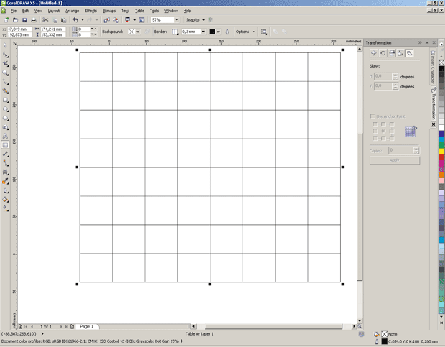Open the Effects menu

[90, 11]
